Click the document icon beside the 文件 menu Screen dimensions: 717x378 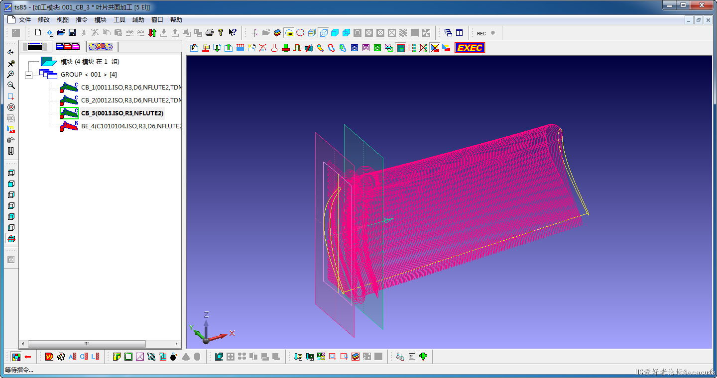click(11, 20)
